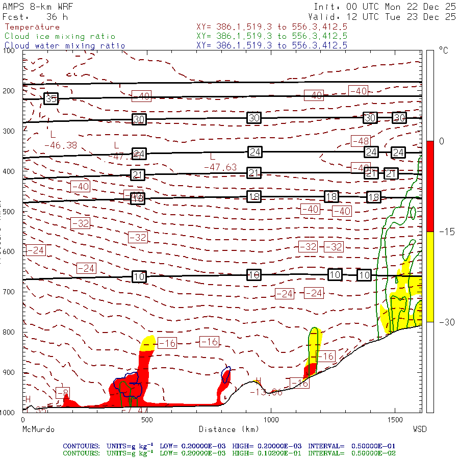Screen dimensions: 459x459
Task: Click the green 'CONTOURS:' legend label
Action: pyautogui.click(x=81, y=453)
